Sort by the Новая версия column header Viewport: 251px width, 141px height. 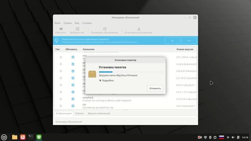185,49
